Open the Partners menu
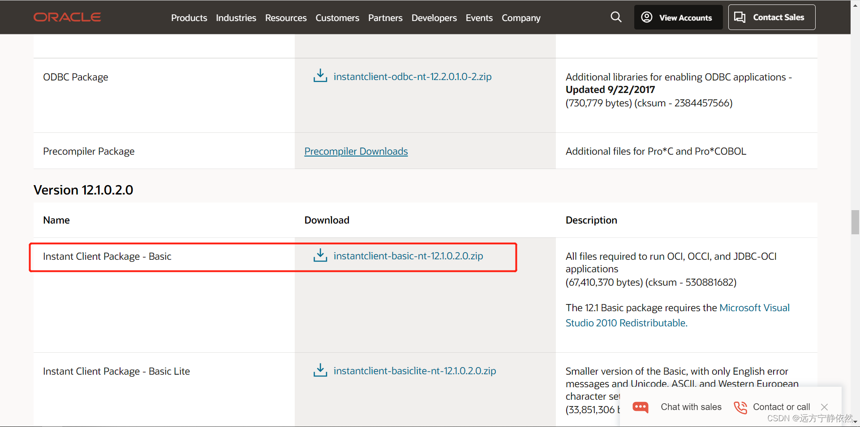 click(x=385, y=18)
